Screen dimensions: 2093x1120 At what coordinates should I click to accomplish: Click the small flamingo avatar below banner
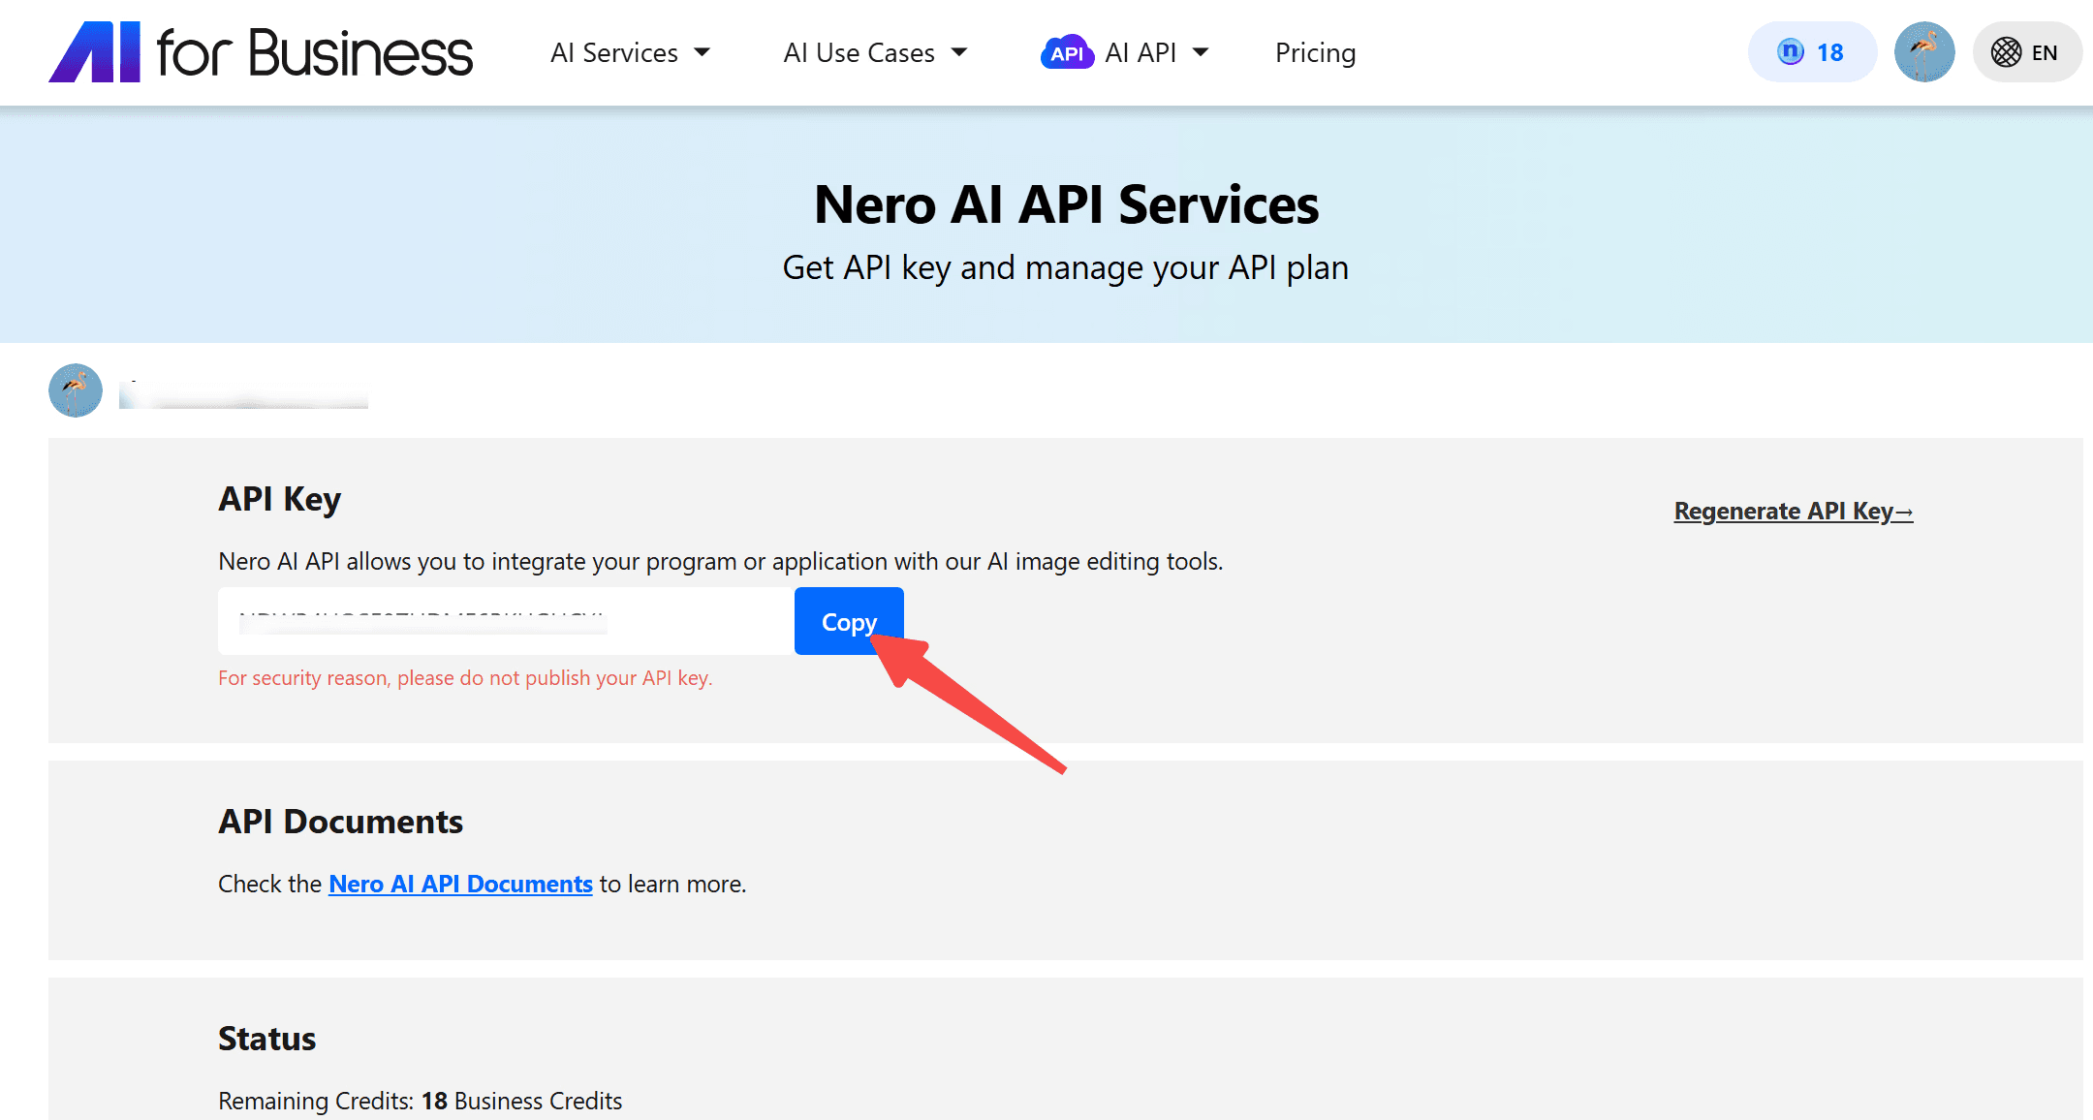pos(76,390)
